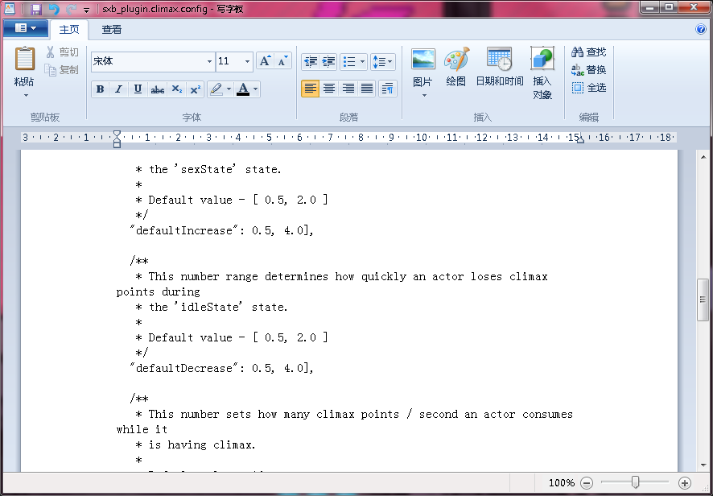This screenshot has width=713, height=496.
Task: Click the right indent marker on the ruler
Action: [580, 140]
